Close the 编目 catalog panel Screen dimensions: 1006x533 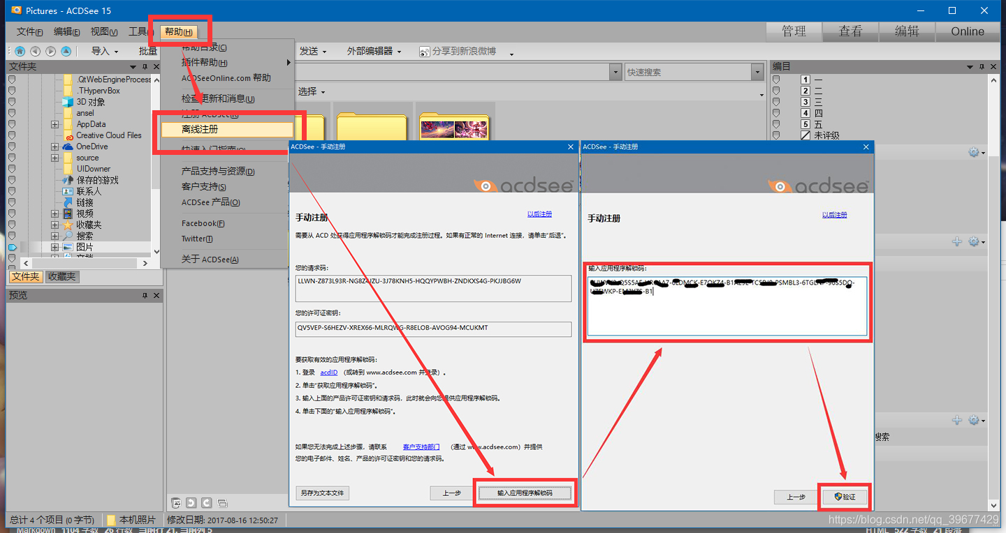pos(994,66)
